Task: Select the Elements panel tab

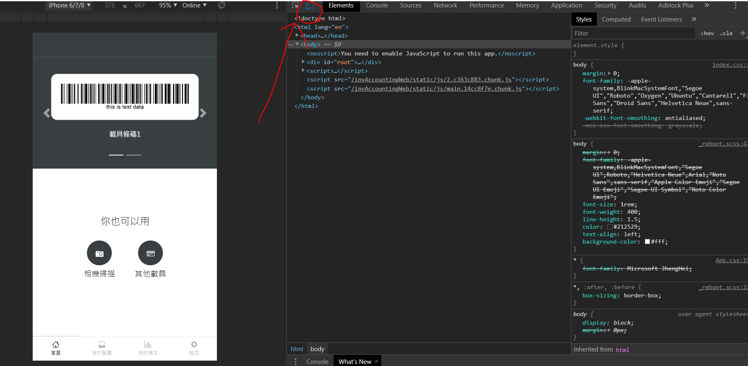Action: [341, 5]
